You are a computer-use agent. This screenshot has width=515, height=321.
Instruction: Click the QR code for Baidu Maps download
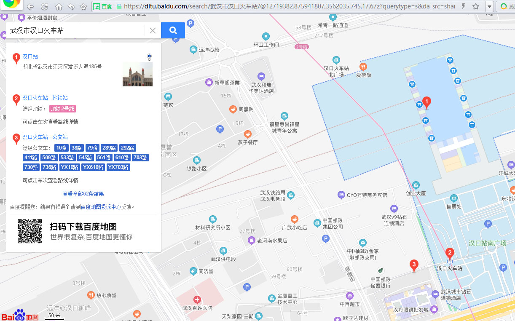[30, 231]
